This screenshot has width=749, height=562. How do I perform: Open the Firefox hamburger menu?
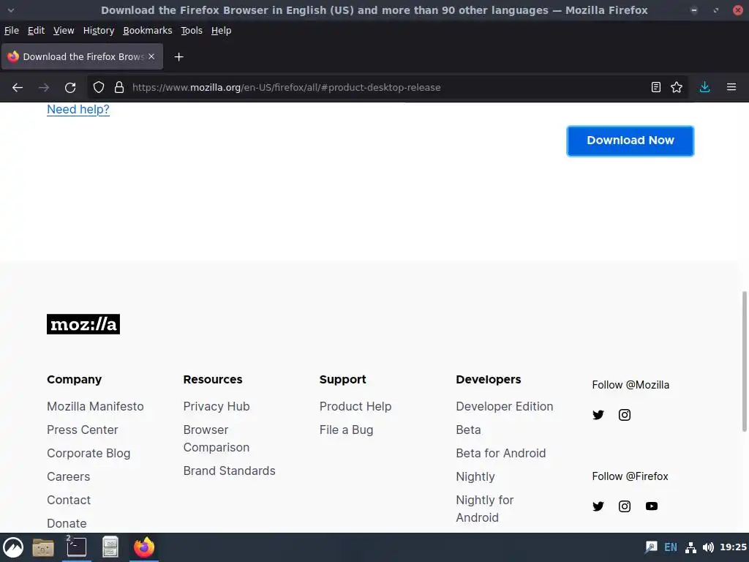coord(731,88)
